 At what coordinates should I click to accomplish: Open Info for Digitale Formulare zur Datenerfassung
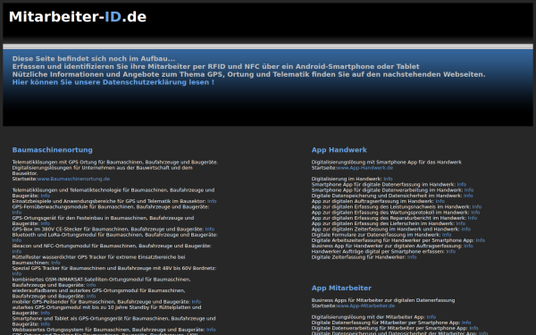pos(447,235)
